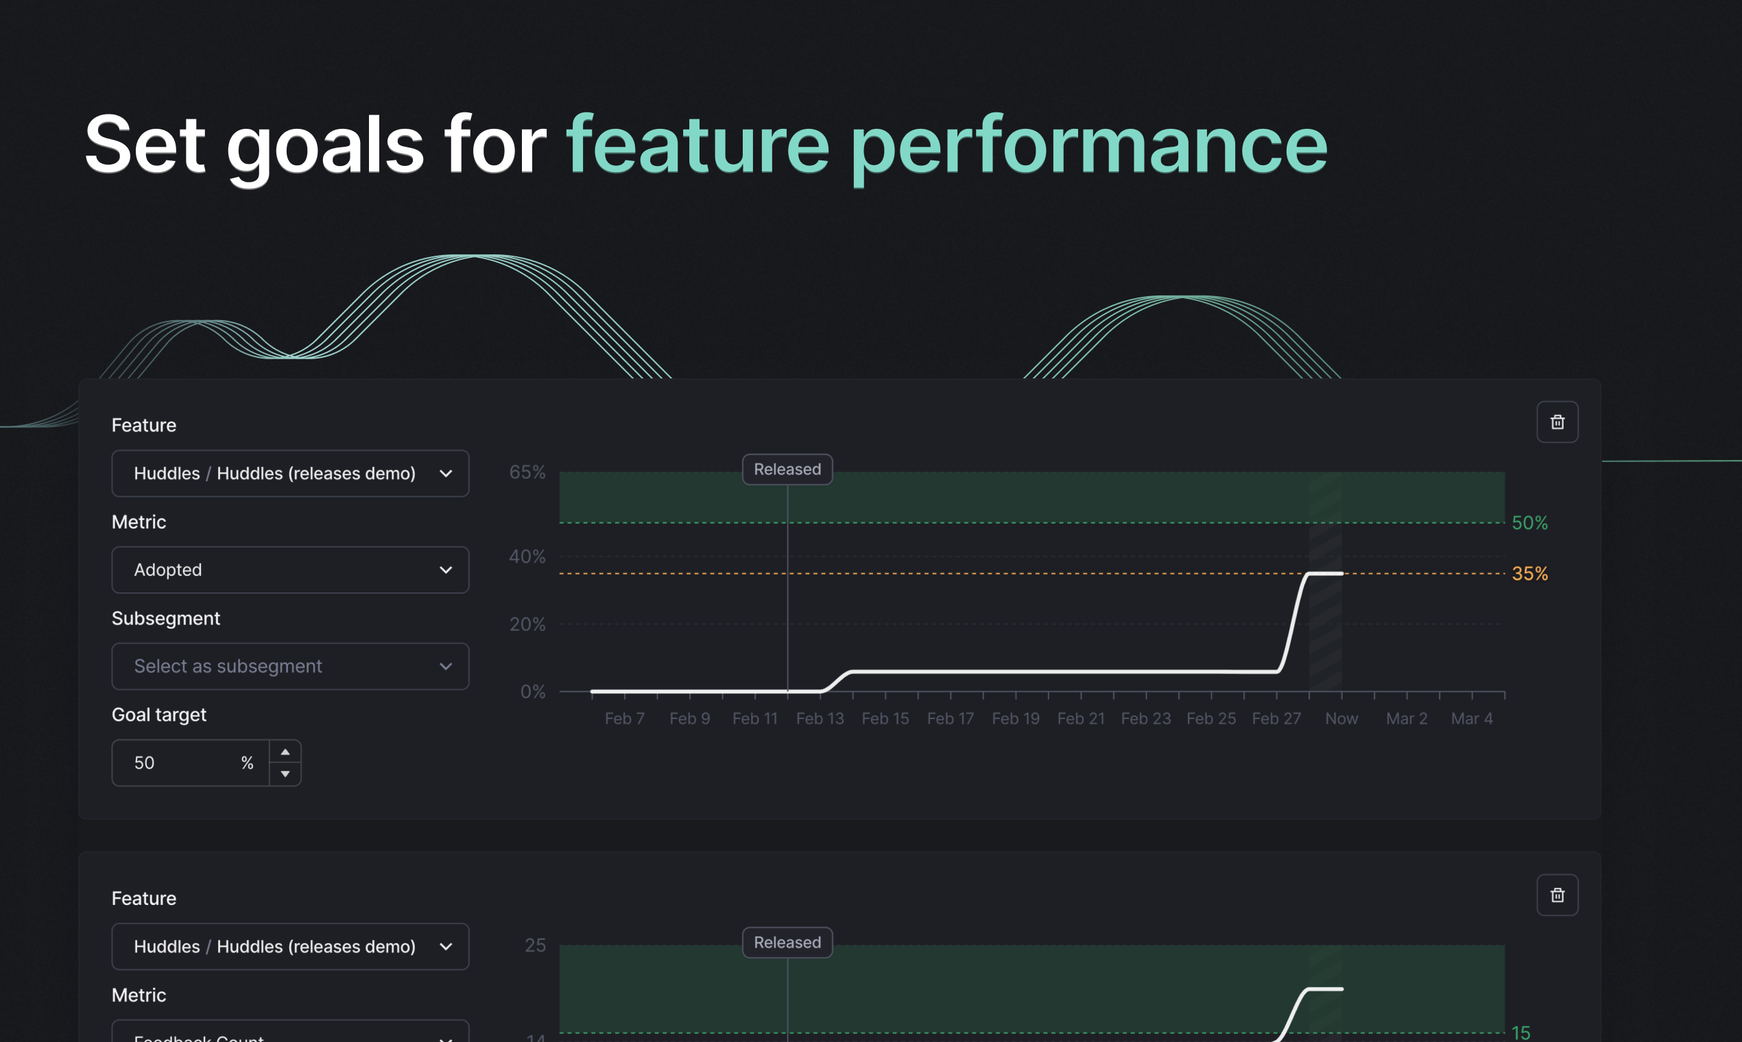This screenshot has height=1042, width=1742.
Task: Click the 'Feb 19' axis label
Action: 1016,718
